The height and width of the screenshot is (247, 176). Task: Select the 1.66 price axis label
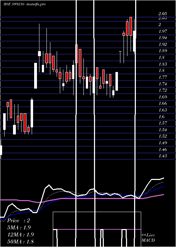[163, 103]
